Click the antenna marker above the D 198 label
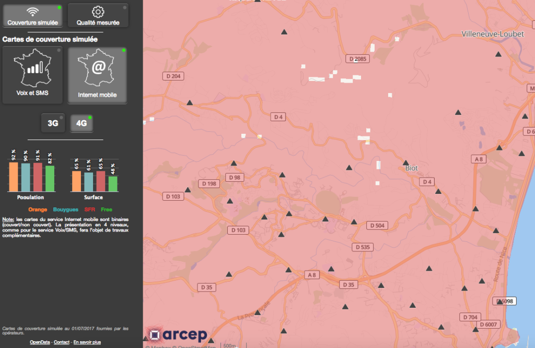535x348 pixels. pyautogui.click(x=188, y=190)
